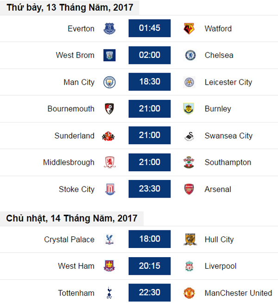Click the Everton club crest
The image size is (278, 303).
109,29
